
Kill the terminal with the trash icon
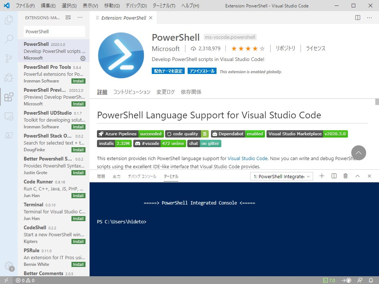click(x=345, y=176)
